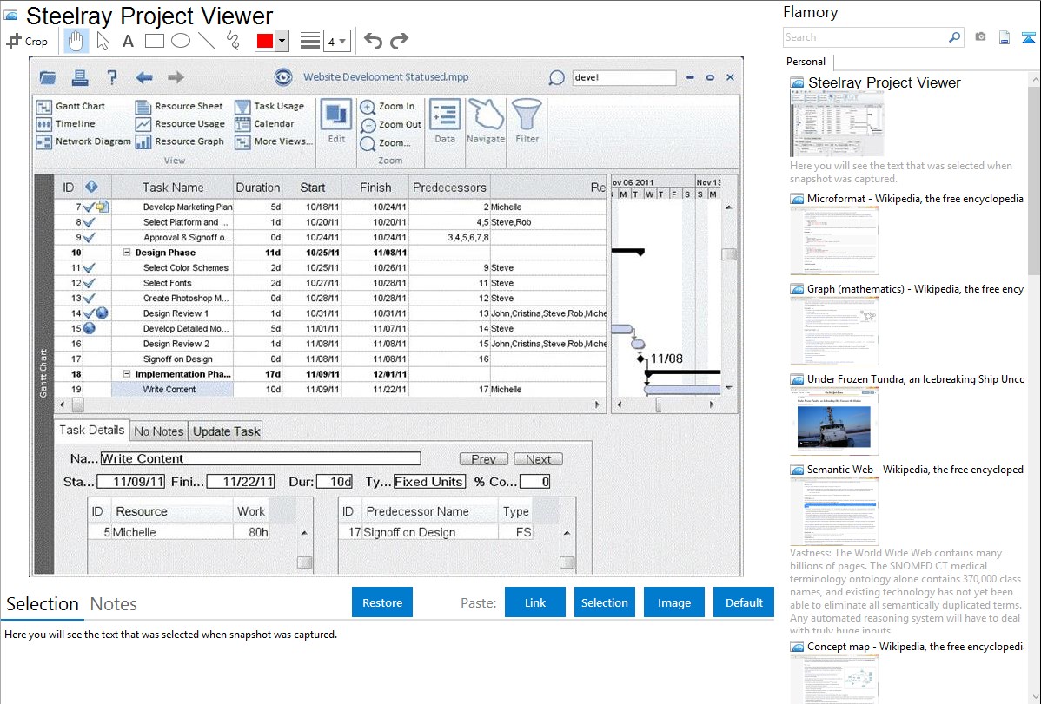Click the document icon beside the camera
Screen dimensions: 1041x704
click(x=1005, y=37)
